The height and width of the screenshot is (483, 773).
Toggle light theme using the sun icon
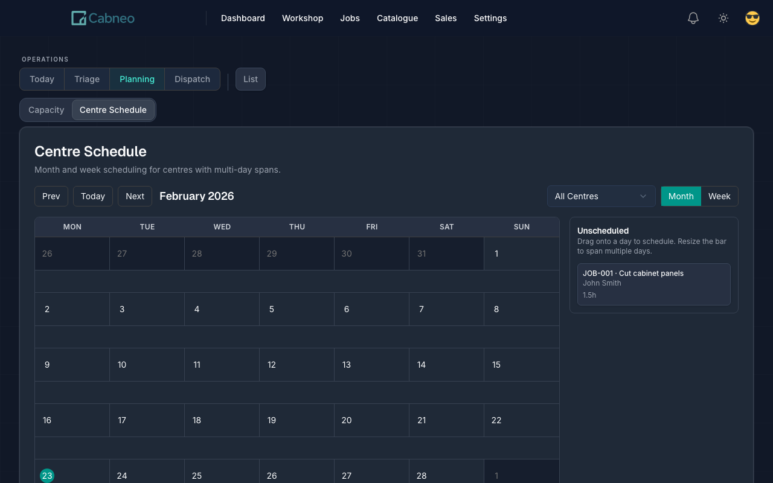(x=723, y=18)
